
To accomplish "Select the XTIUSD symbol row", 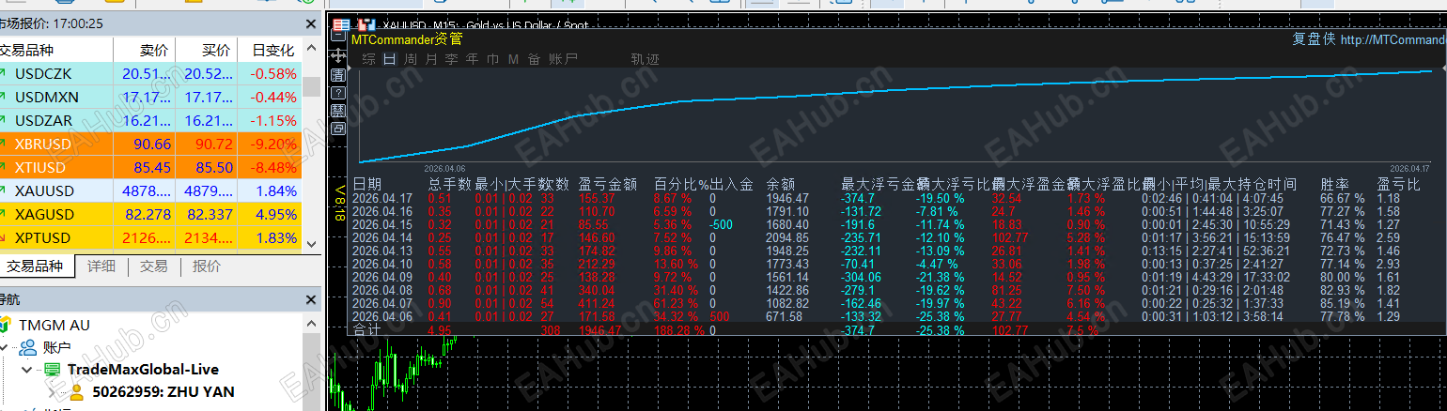I will pyautogui.click(x=150, y=168).
